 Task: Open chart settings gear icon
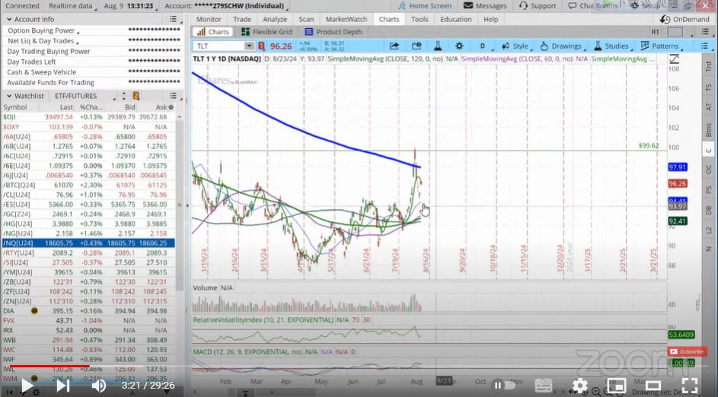coord(459,46)
